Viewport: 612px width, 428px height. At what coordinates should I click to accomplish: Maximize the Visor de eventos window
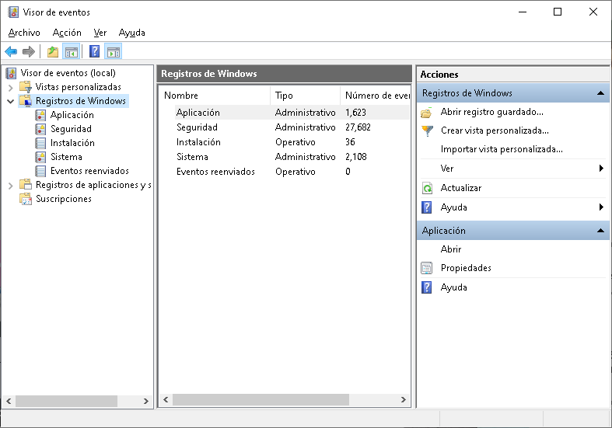[x=558, y=12]
